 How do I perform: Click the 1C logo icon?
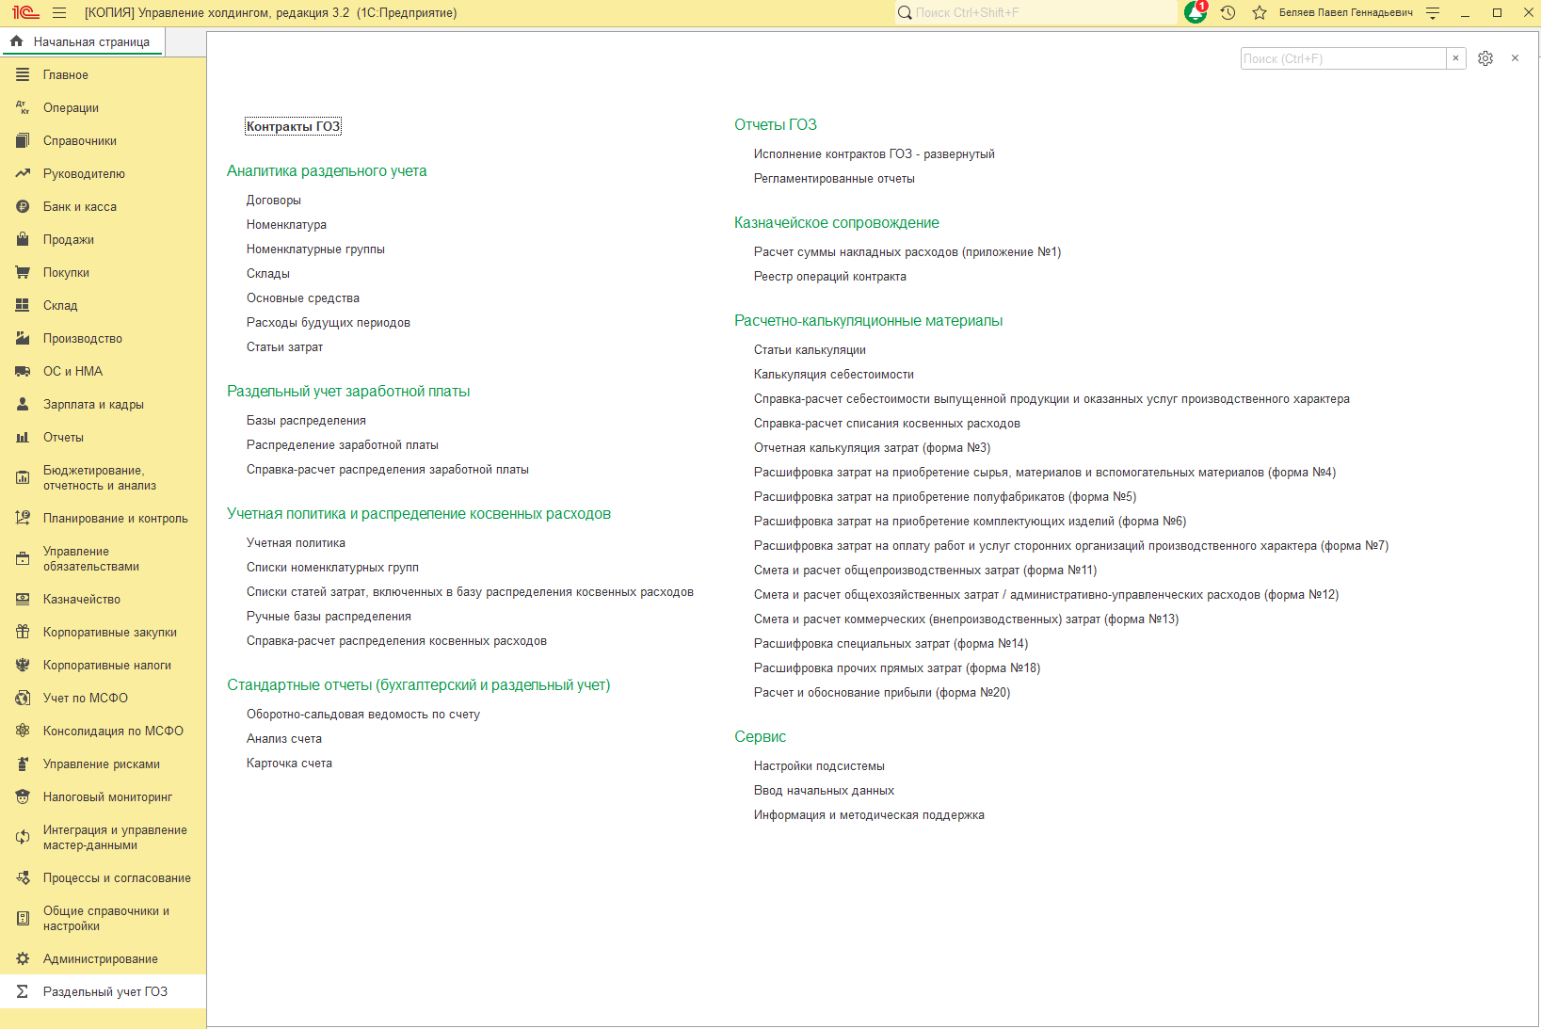(x=25, y=13)
